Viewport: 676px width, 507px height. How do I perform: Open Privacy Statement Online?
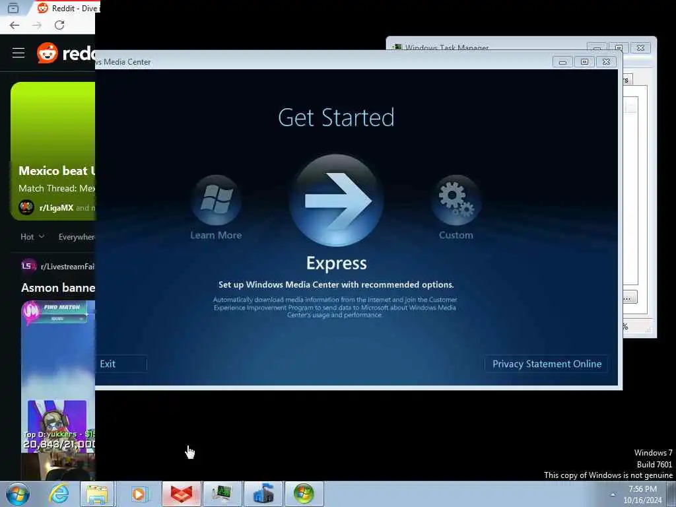(x=547, y=364)
